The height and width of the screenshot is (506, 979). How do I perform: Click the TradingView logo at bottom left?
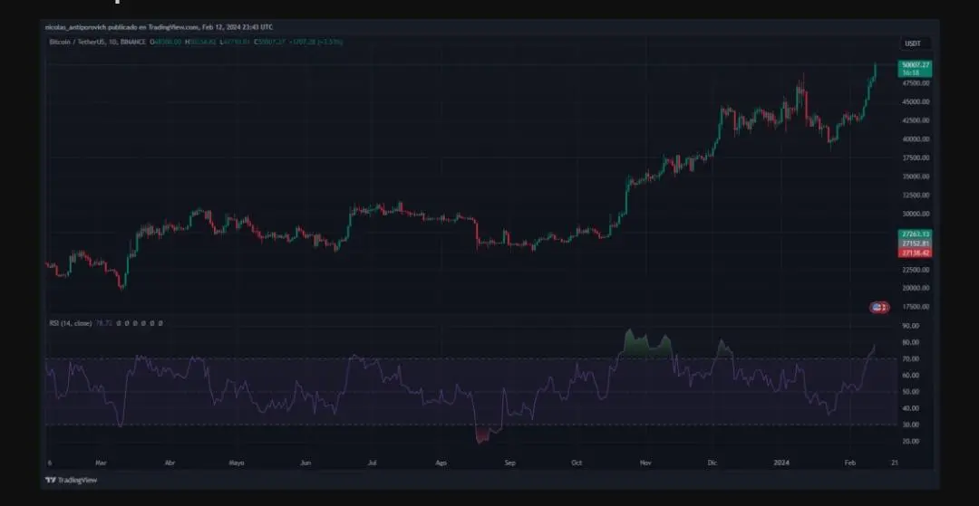pyautogui.click(x=72, y=480)
